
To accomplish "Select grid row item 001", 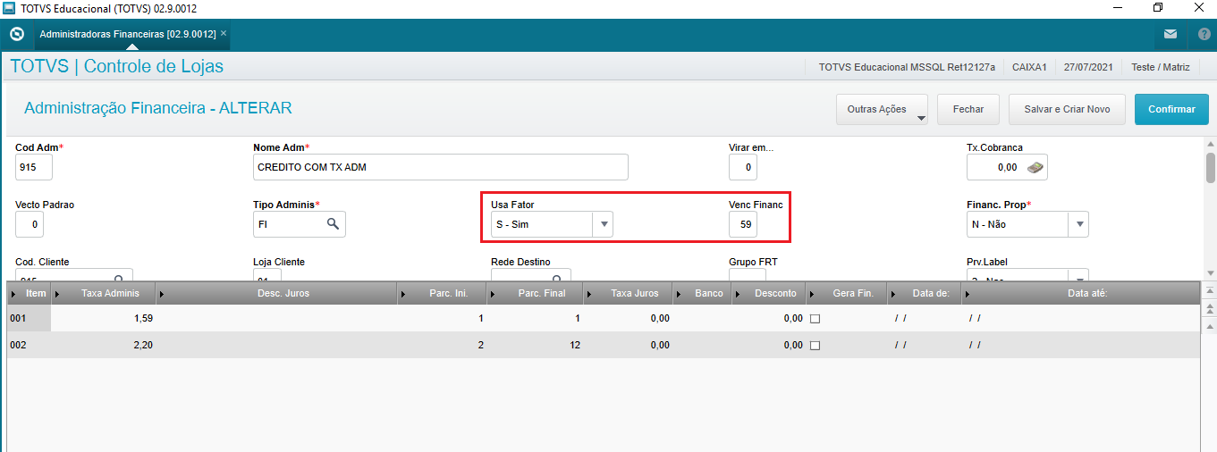I will click(x=29, y=319).
